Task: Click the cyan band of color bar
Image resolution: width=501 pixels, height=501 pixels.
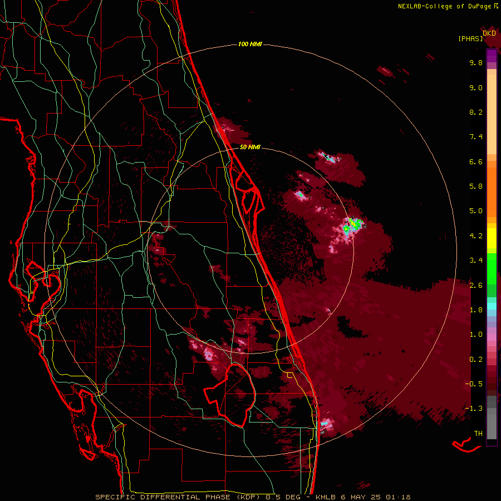Action: pos(492,306)
